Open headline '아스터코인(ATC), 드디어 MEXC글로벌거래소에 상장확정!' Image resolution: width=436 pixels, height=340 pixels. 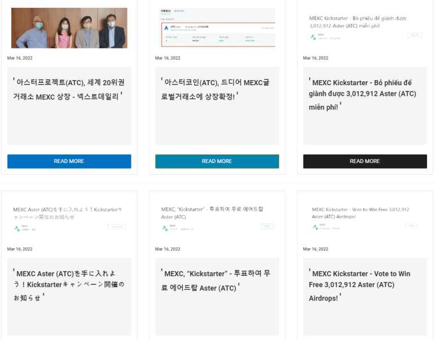(215, 89)
